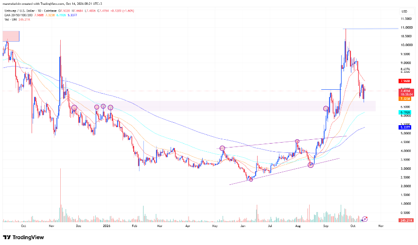
Task: Select the circle marker at mid-August low
Action: coord(311,165)
